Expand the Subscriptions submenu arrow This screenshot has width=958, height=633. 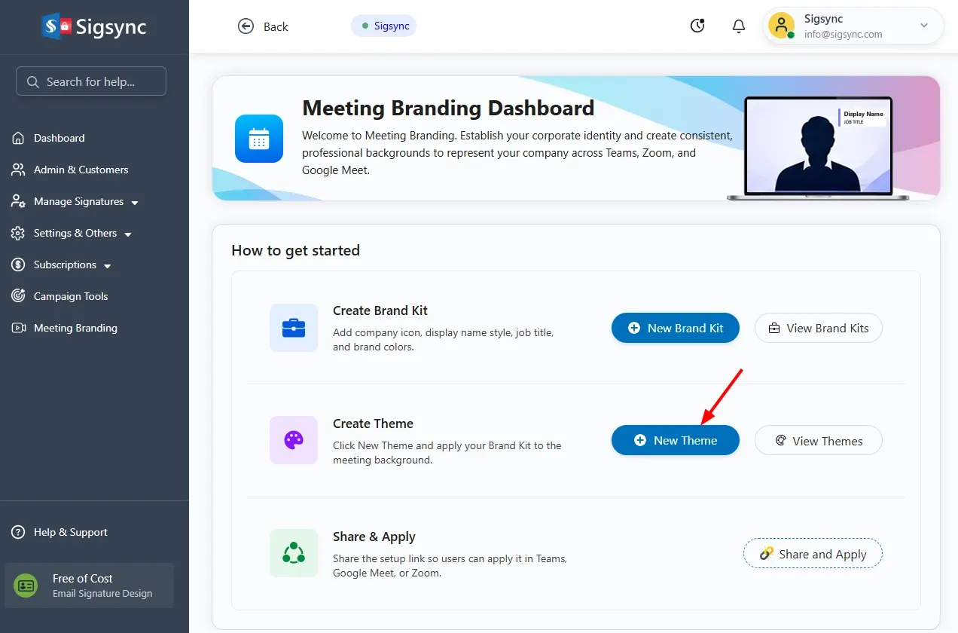click(108, 266)
